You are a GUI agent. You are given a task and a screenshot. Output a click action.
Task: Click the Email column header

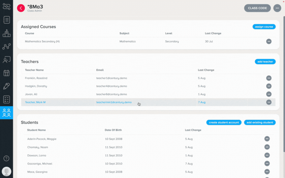tap(100, 70)
